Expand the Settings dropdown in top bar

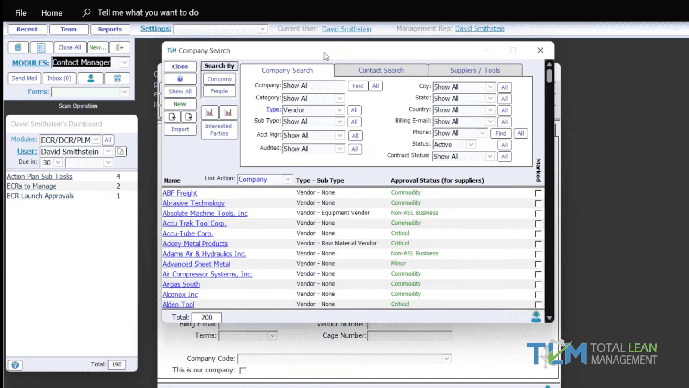pos(262,29)
